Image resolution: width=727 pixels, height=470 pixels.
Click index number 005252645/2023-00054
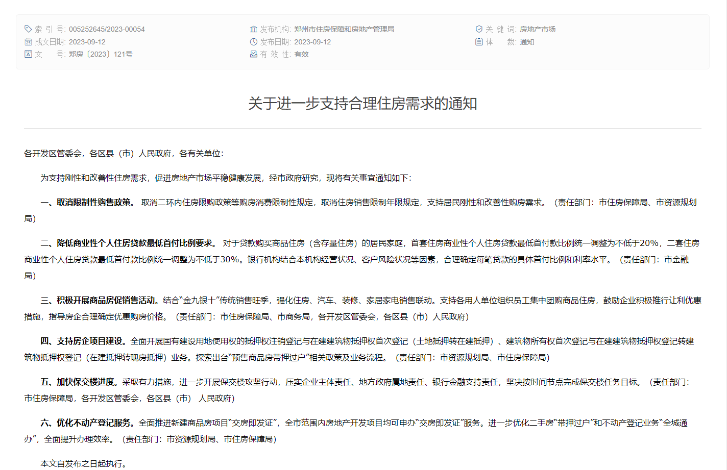click(x=107, y=29)
